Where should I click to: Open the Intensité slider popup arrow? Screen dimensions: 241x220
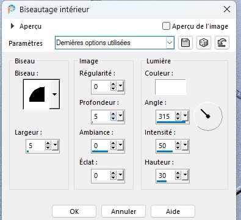(x=185, y=145)
